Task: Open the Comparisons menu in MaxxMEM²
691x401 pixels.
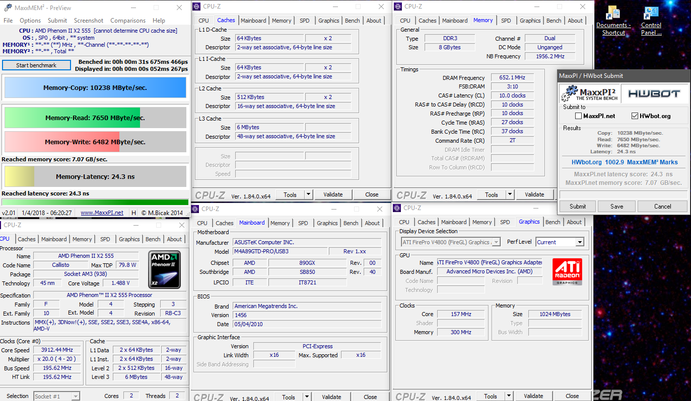Action: click(x=128, y=21)
